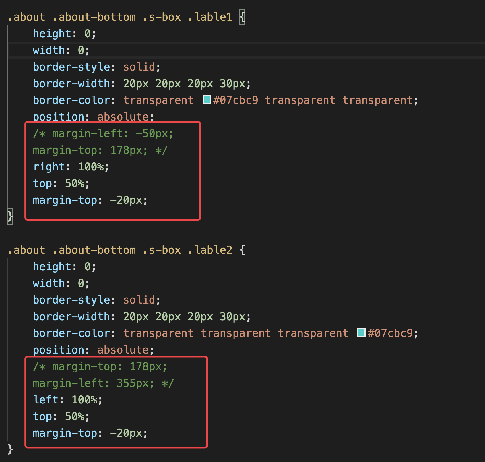Click the #07cbc9 color swatch in lable1 rule
The width and height of the screenshot is (485, 462).
pos(207,100)
